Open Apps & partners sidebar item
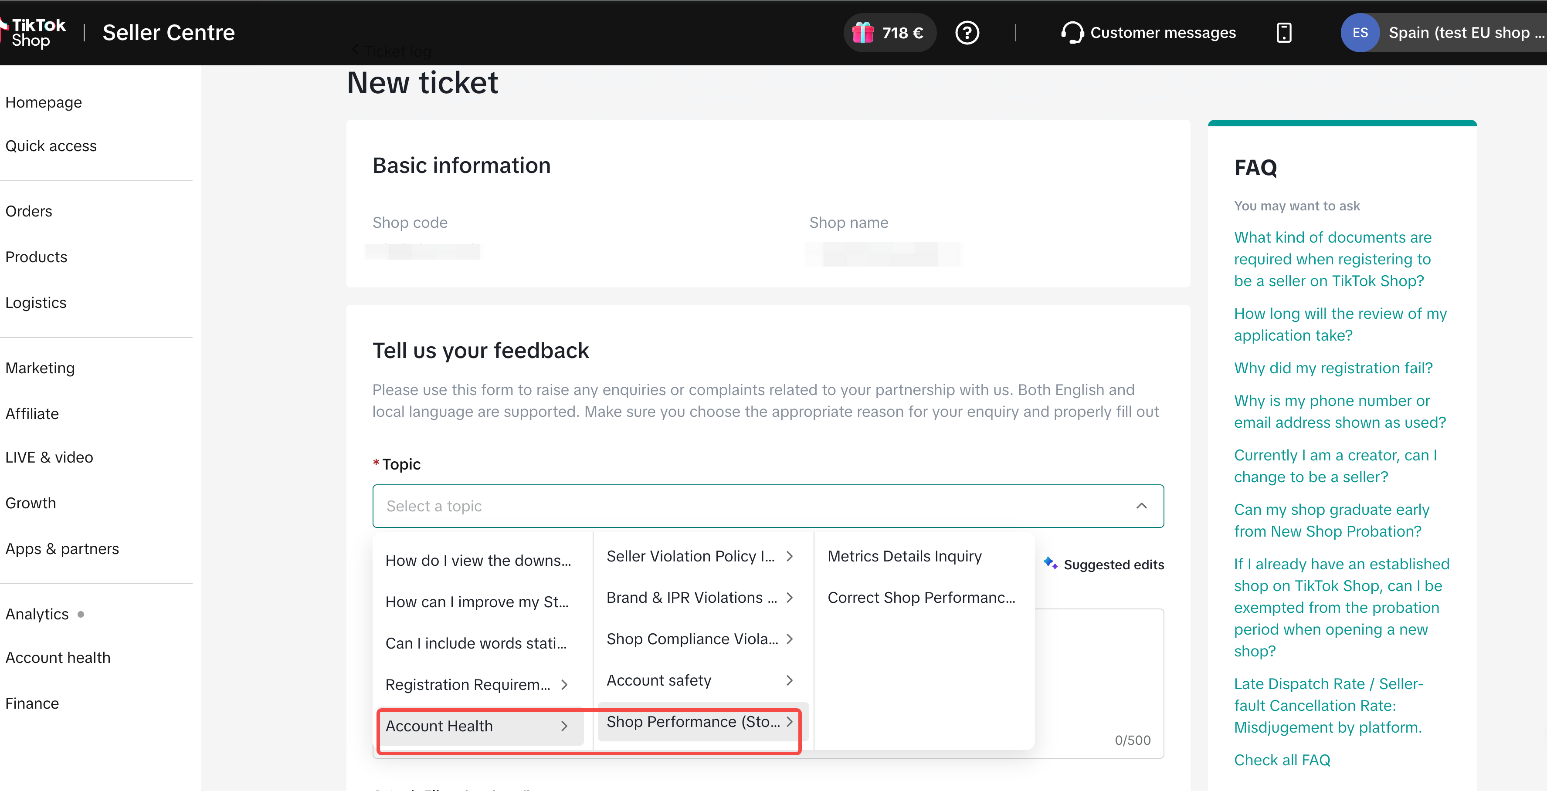 (x=62, y=548)
